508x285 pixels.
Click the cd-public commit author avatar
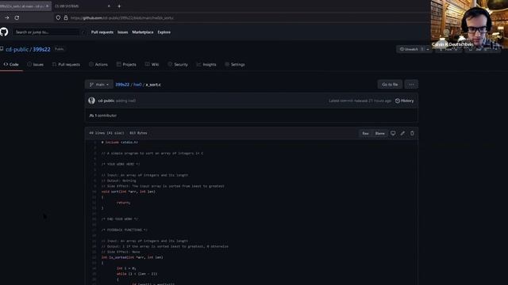point(92,101)
